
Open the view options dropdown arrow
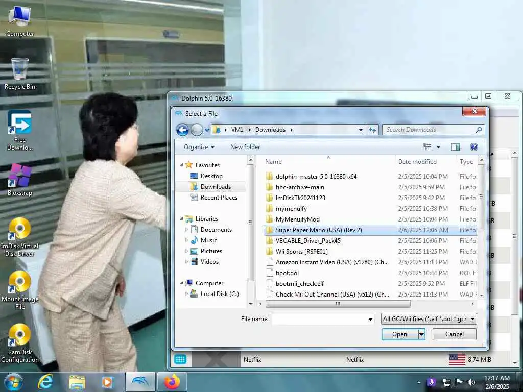point(439,147)
